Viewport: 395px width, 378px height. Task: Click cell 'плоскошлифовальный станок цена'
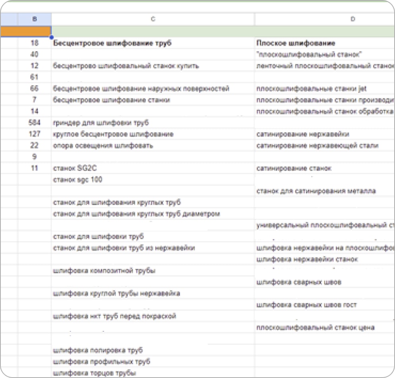pos(325,328)
